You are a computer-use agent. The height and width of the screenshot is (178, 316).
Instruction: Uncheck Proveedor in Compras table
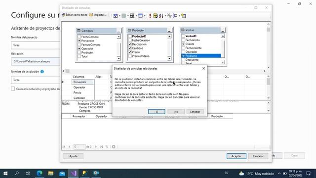pyautogui.click(x=79, y=41)
